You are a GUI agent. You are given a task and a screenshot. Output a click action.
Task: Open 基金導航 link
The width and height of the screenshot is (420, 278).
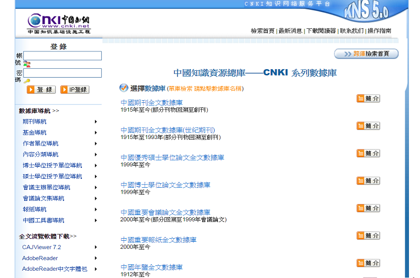tap(35, 133)
